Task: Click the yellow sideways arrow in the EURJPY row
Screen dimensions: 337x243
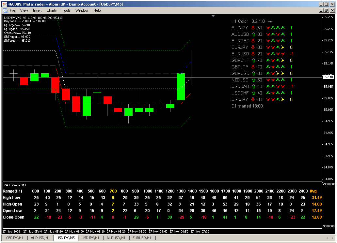Action: click(283, 47)
